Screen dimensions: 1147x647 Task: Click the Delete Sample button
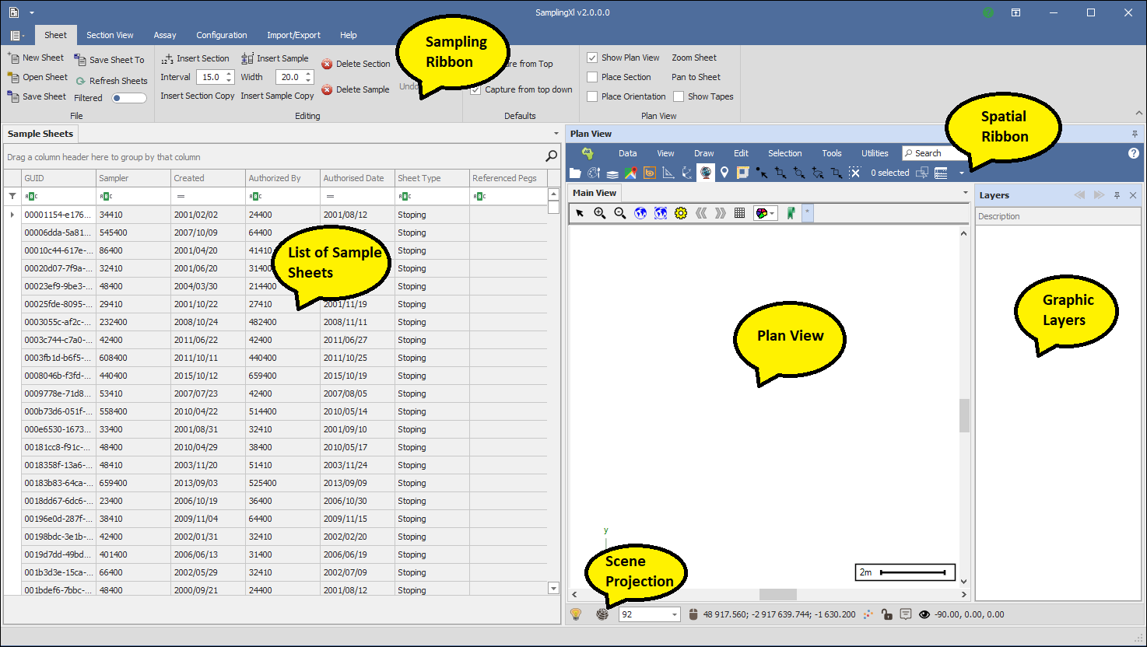[x=356, y=89]
